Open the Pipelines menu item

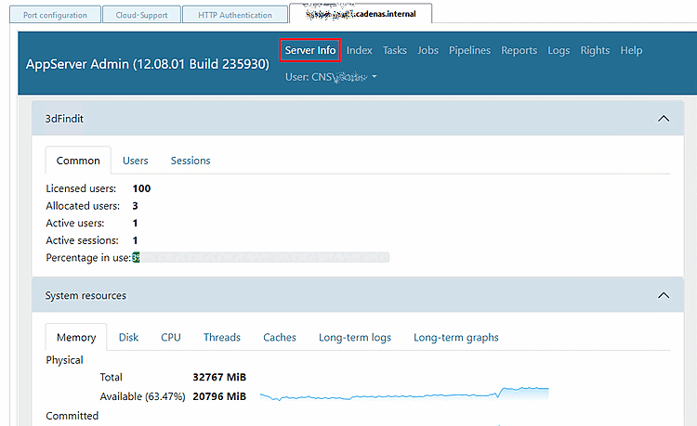point(469,50)
